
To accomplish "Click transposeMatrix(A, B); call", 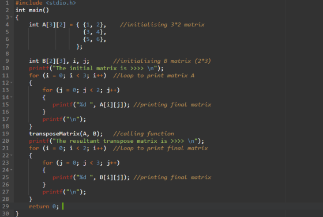I will pyautogui.click(x=66, y=134).
